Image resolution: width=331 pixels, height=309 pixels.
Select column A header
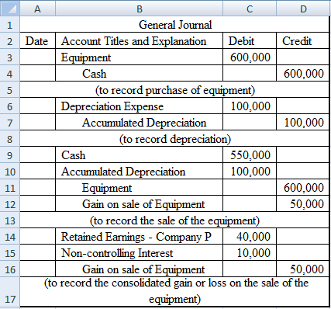[37, 9]
